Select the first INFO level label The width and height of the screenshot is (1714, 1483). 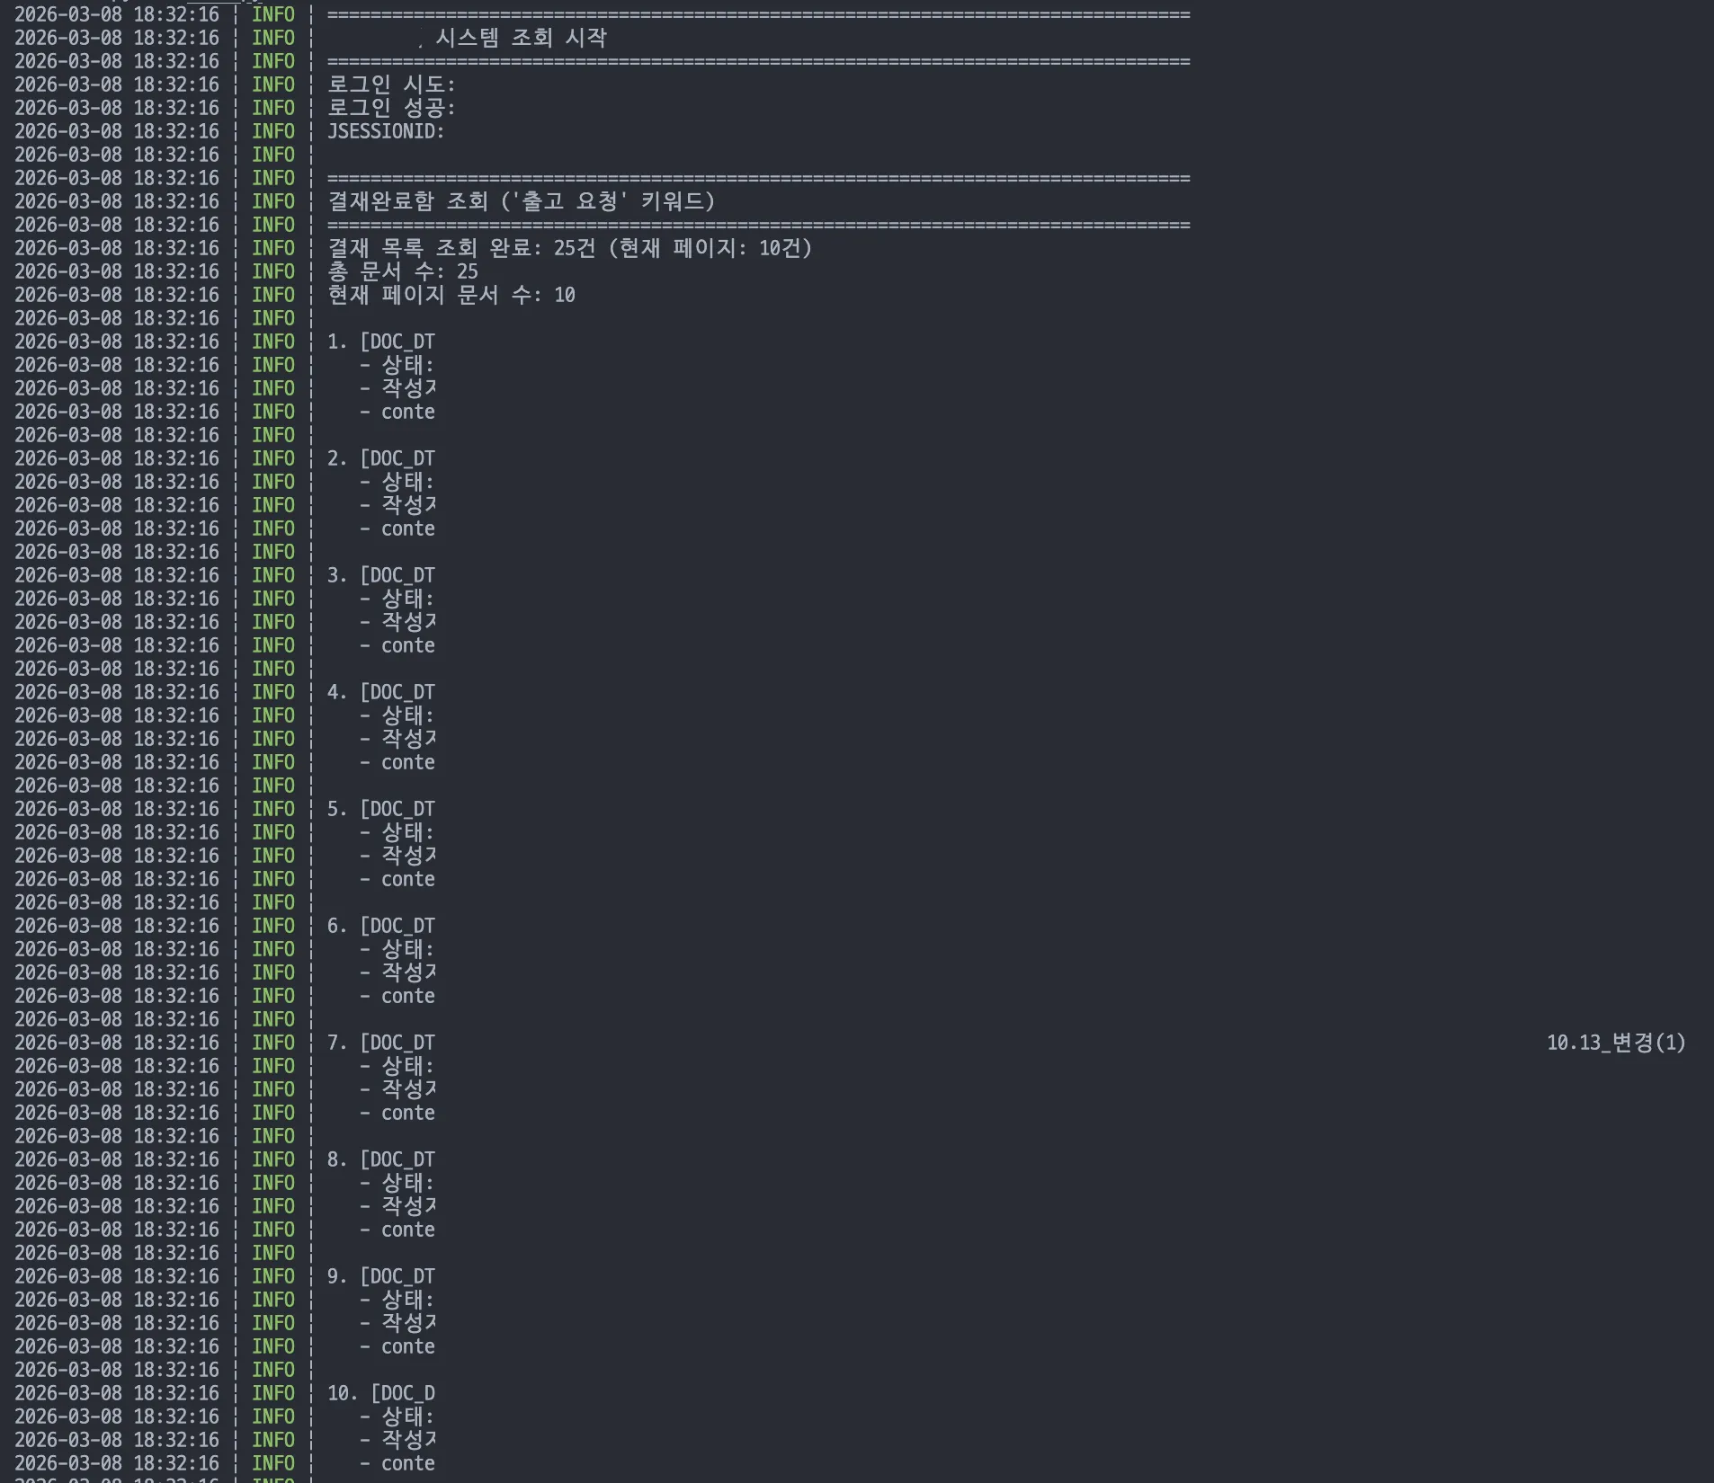[x=272, y=14]
